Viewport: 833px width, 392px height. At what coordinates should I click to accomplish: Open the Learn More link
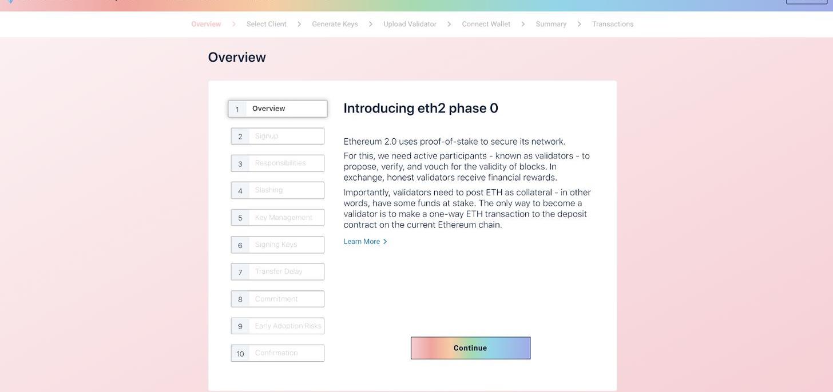(x=362, y=242)
